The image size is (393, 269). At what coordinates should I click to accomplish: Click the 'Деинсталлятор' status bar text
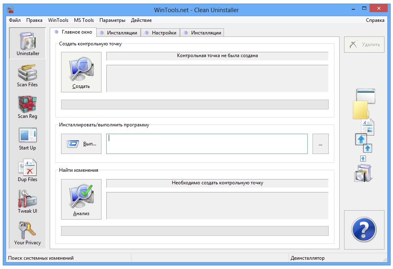(308, 258)
